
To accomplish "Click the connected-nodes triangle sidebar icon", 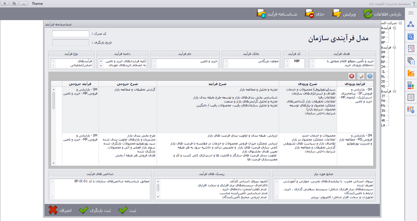I will coord(411,25).
